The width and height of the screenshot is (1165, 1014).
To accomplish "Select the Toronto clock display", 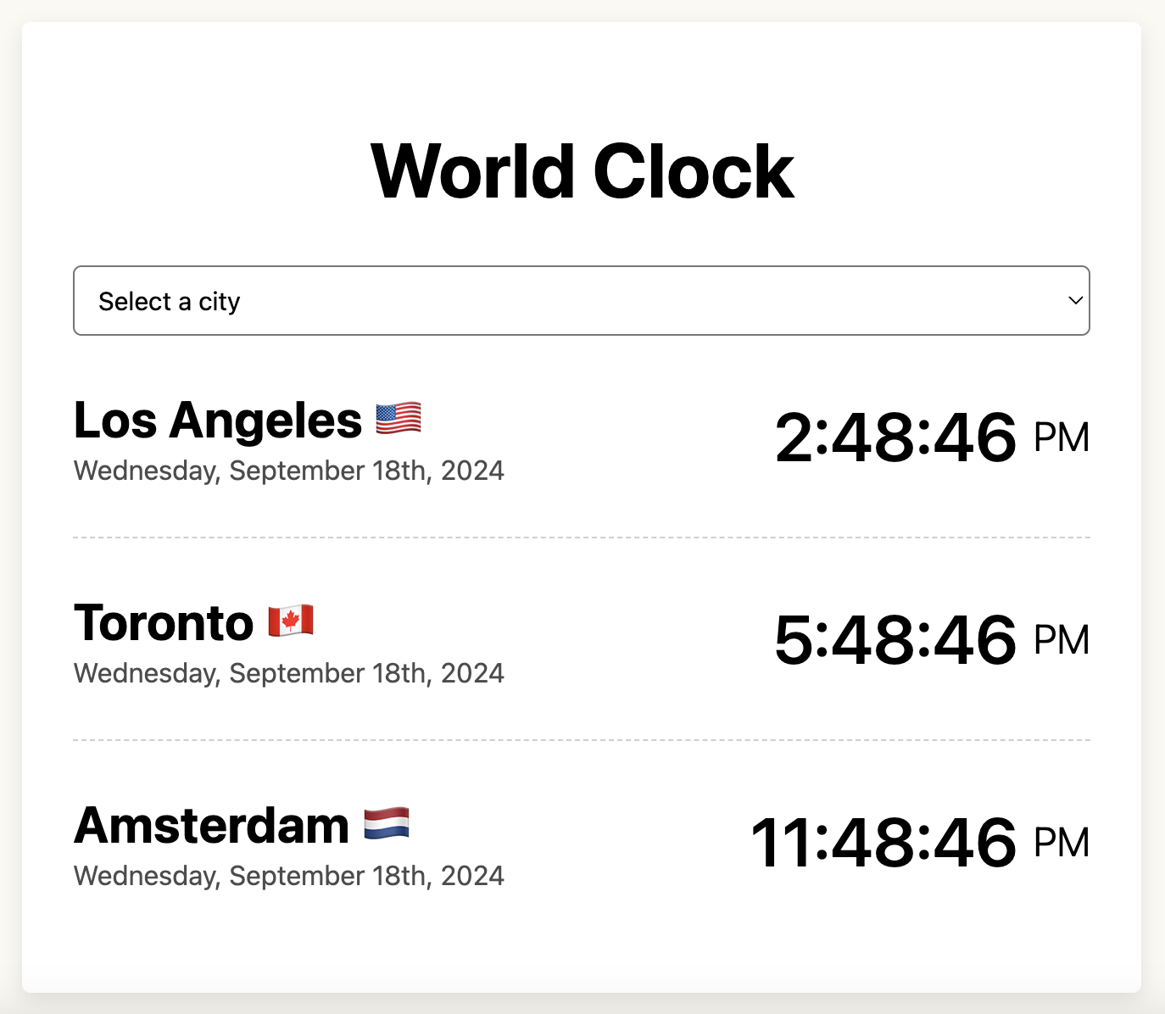I will pos(891,640).
